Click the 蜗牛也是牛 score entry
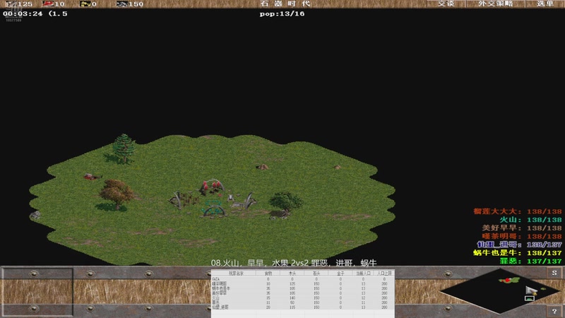The height and width of the screenshot is (318, 565). pyautogui.click(x=518, y=253)
